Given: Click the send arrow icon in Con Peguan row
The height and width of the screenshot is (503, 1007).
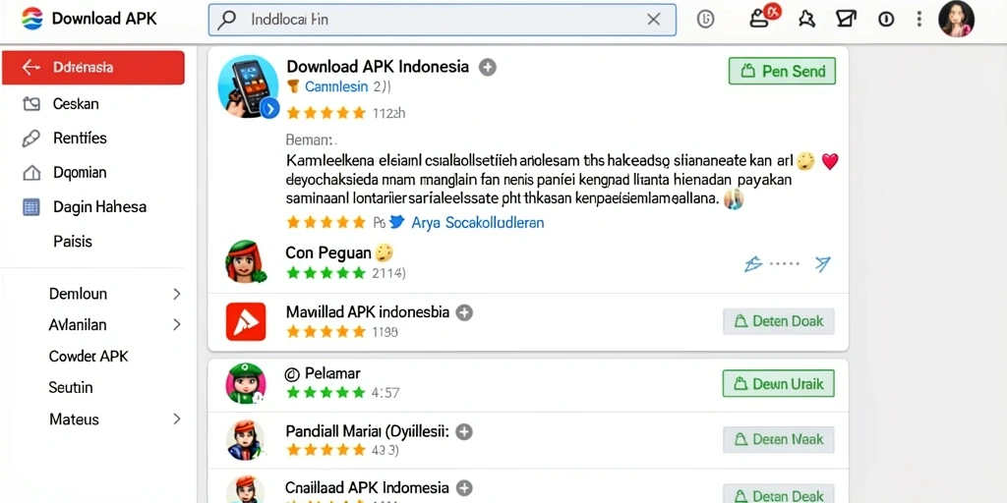Looking at the screenshot, I should coord(823,263).
